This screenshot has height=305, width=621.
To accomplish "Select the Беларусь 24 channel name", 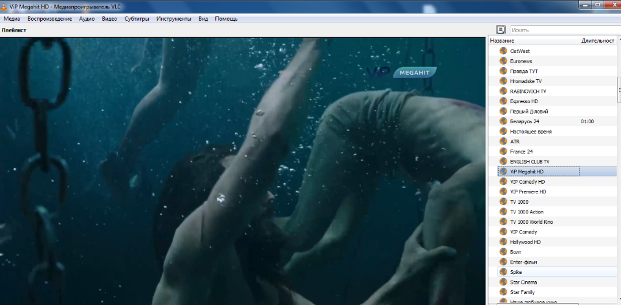I will coord(525,121).
